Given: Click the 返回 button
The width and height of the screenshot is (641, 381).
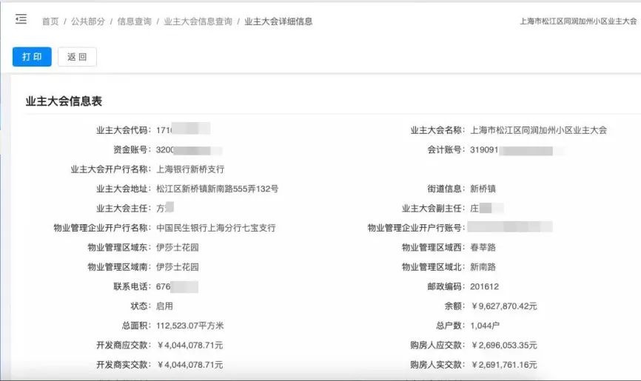Looking at the screenshot, I should coord(77,57).
